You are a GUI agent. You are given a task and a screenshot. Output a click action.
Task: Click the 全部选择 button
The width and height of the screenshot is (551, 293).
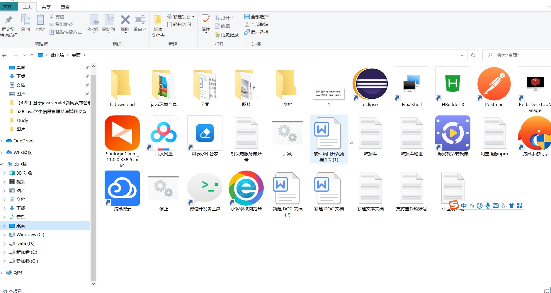pyautogui.click(x=256, y=17)
